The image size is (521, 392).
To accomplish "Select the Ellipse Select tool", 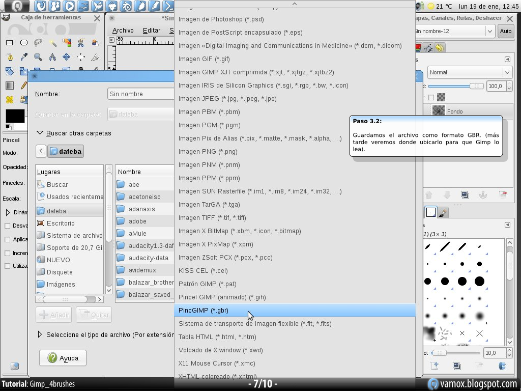I will [23, 43].
